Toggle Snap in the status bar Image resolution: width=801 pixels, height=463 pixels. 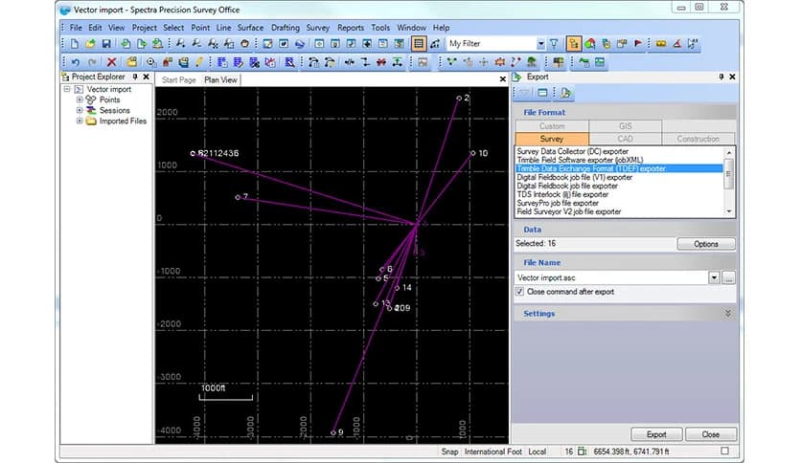tap(449, 452)
